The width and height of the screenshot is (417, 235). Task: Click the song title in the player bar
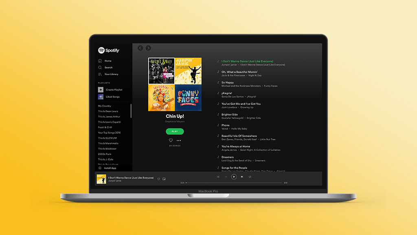(x=131, y=178)
